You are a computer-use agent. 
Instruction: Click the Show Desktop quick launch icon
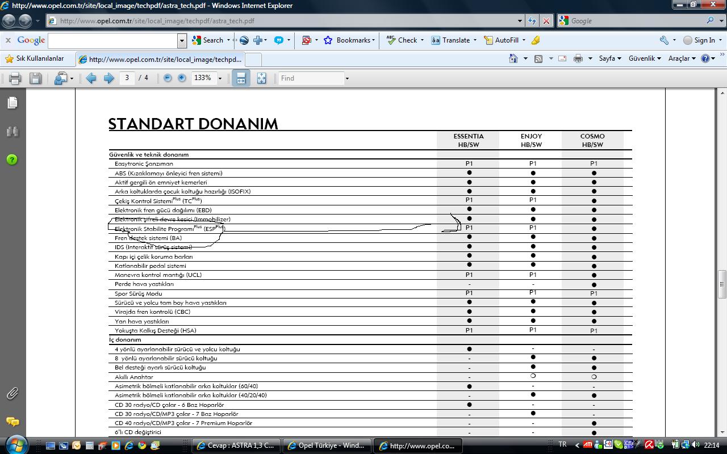51,445
